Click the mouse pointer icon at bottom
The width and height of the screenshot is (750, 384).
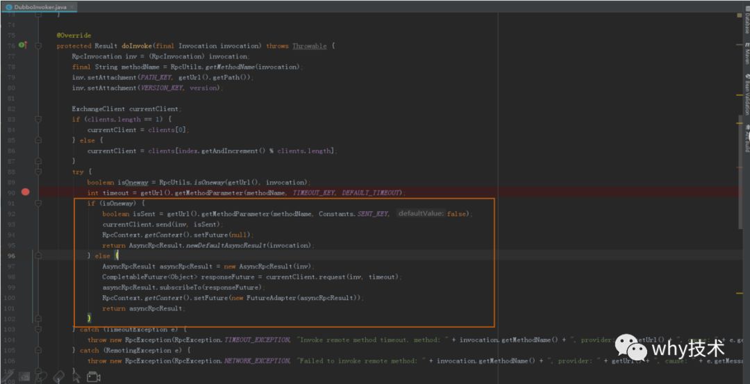pyautogui.click(x=76, y=376)
